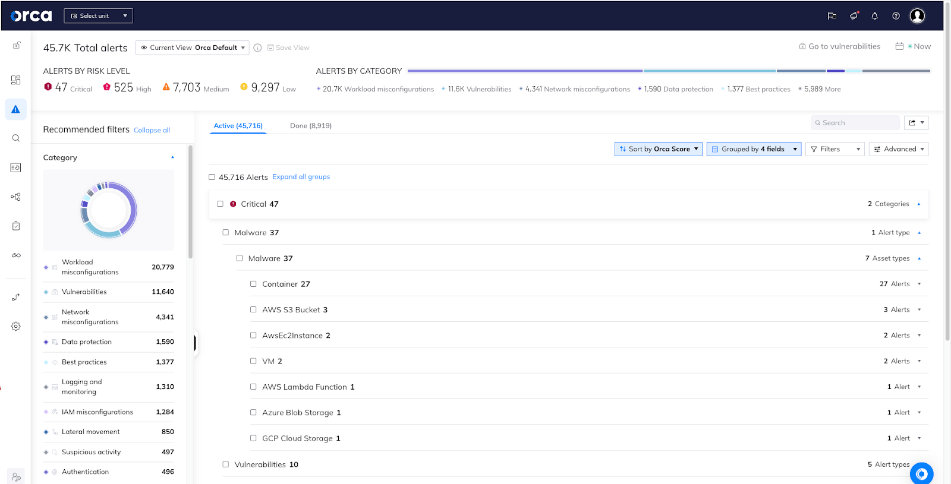The image size is (951, 484).
Task: Open the user profile avatar
Action: (917, 16)
